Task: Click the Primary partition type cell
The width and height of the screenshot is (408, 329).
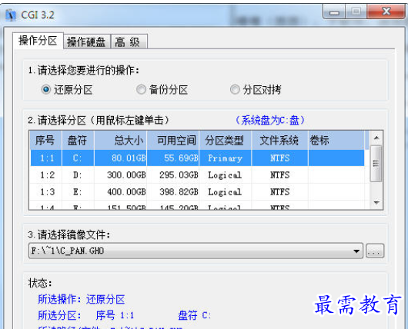Action: point(225,158)
